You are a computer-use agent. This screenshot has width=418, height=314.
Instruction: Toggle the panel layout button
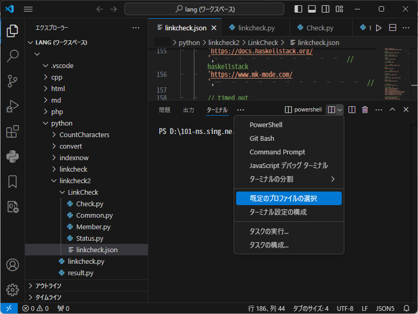[x=312, y=9]
